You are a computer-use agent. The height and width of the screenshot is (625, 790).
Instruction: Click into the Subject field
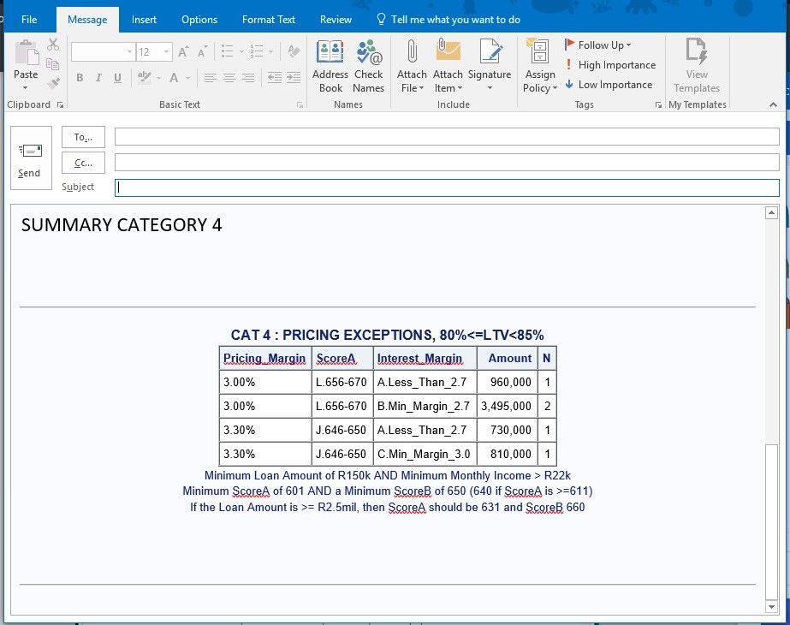click(447, 187)
